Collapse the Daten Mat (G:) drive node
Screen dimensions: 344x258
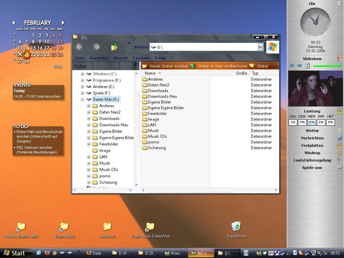[82, 99]
